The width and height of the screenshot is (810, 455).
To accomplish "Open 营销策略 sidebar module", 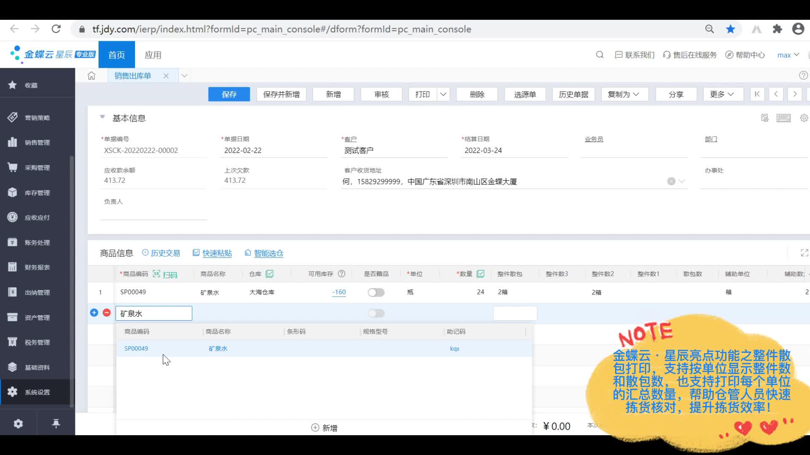I will pos(38,118).
